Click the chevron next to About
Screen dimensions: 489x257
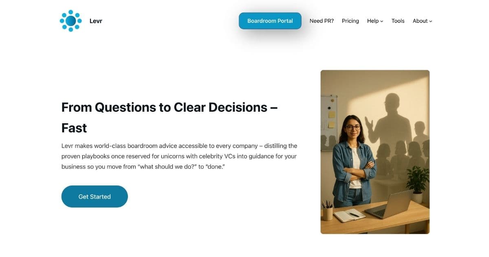[431, 21]
